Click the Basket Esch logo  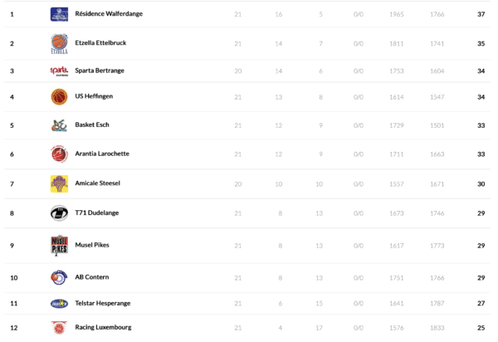59,125
